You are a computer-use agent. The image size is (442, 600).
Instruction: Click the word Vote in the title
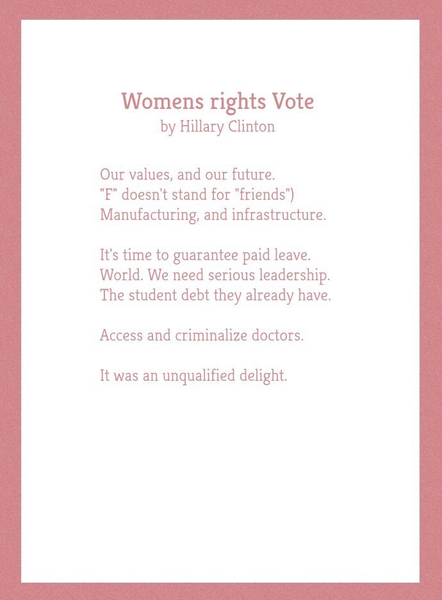[x=293, y=101]
